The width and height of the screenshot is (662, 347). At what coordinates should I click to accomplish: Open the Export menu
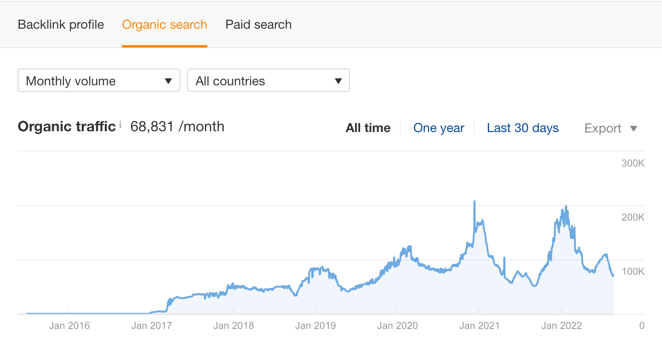(x=610, y=128)
